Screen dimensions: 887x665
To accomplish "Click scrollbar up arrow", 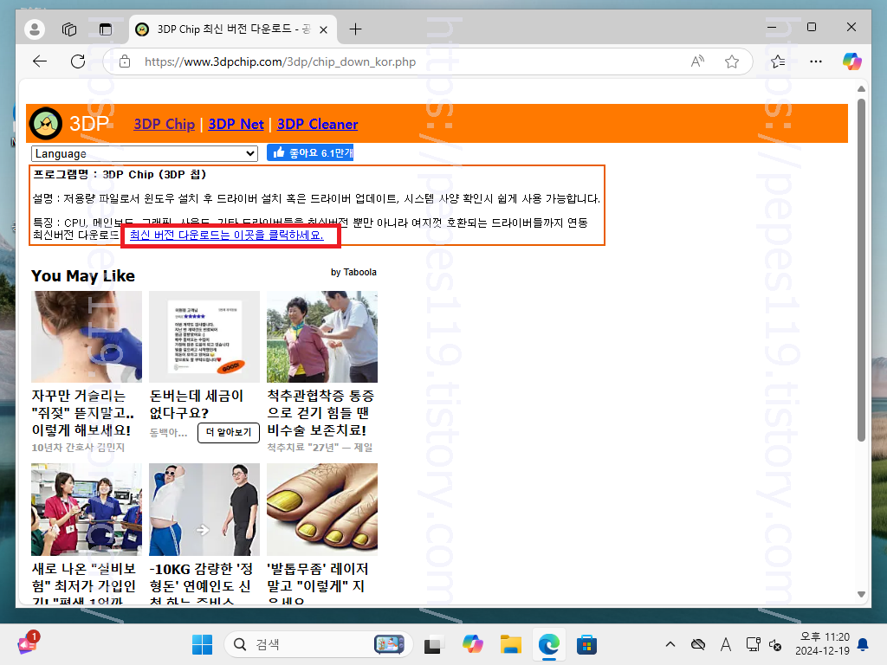I will (861, 89).
